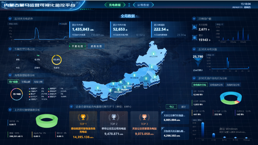The image size is (258, 145).
Task: Click the 注册用户数 section header icon
Action: [194, 18]
